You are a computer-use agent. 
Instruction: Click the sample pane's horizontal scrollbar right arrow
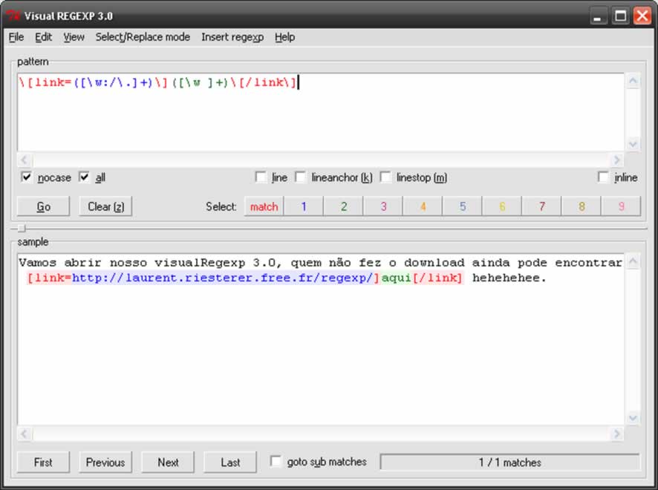[616, 434]
